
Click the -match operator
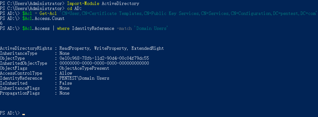pyautogui.click(x=124, y=28)
